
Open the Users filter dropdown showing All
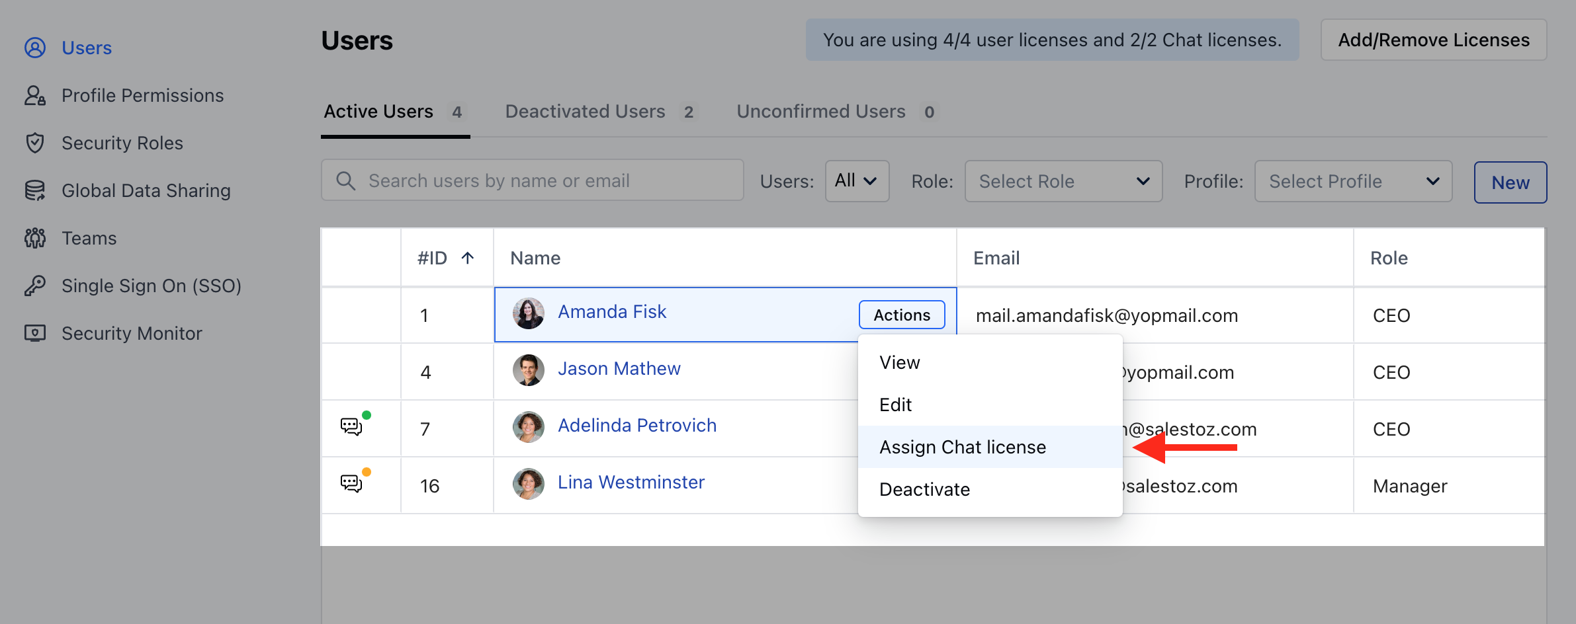pos(857,180)
